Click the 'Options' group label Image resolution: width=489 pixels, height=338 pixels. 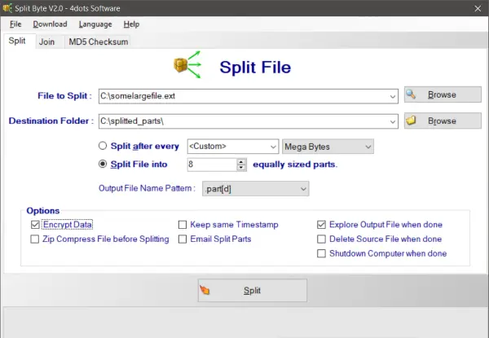click(x=43, y=211)
